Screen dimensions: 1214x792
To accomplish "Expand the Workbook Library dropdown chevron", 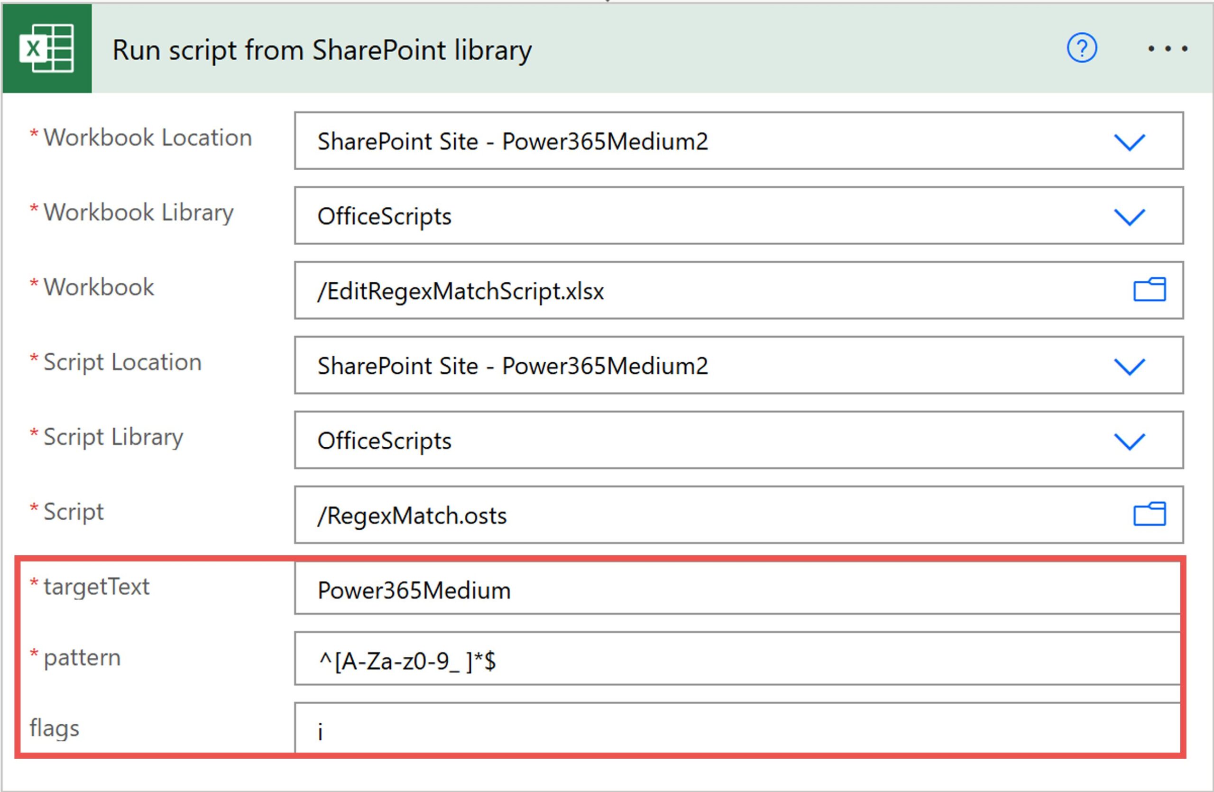I will click(x=1129, y=216).
